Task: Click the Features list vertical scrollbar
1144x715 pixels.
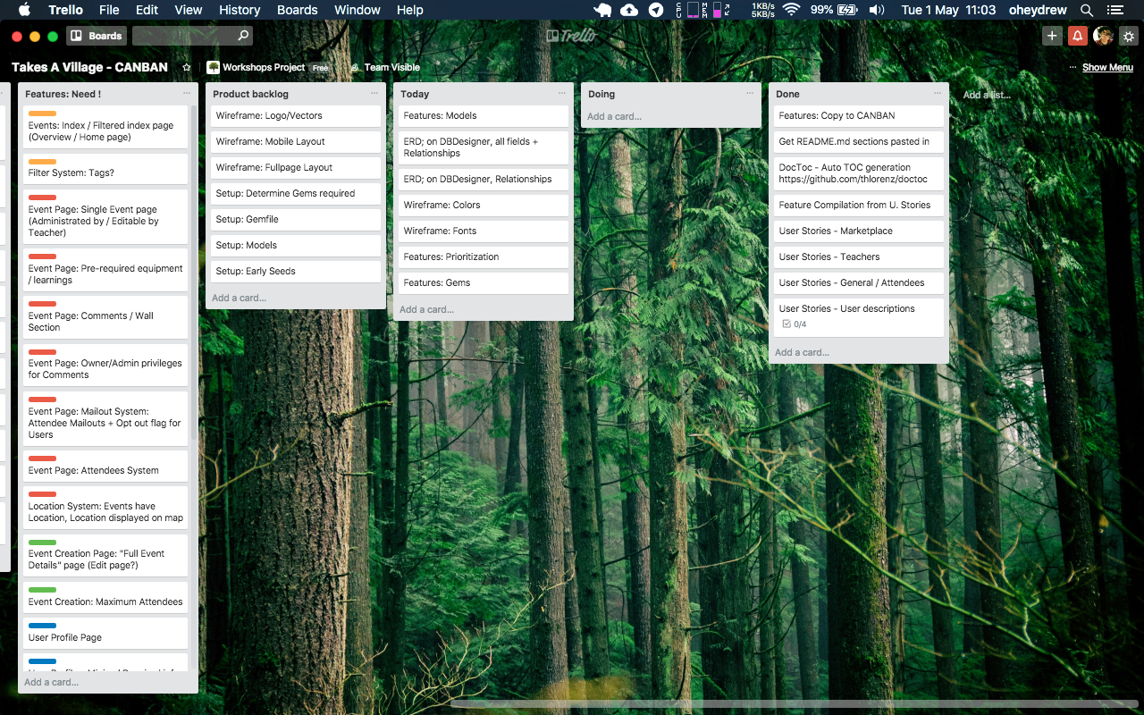Action: (194, 273)
